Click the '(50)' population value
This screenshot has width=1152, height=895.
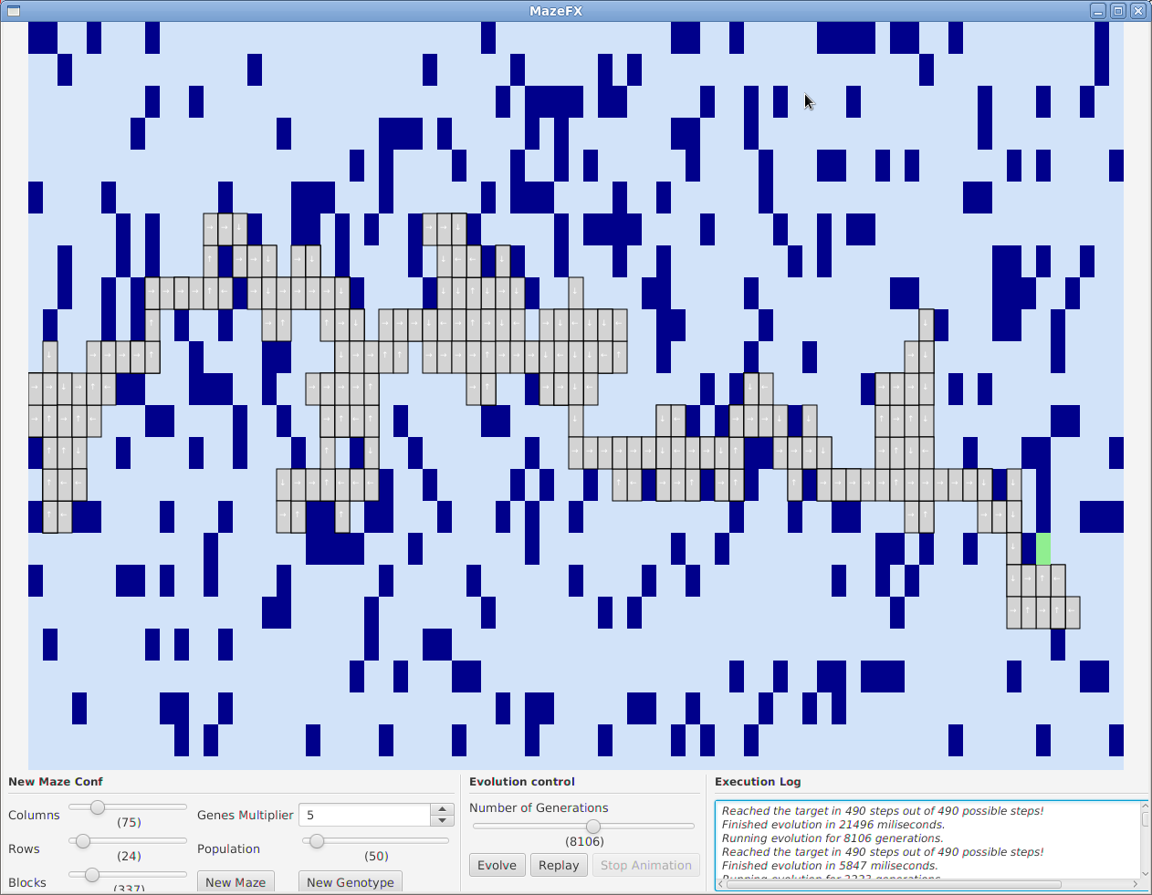tap(376, 857)
